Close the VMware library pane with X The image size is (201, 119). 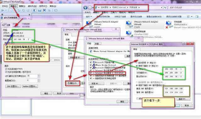point(29,15)
